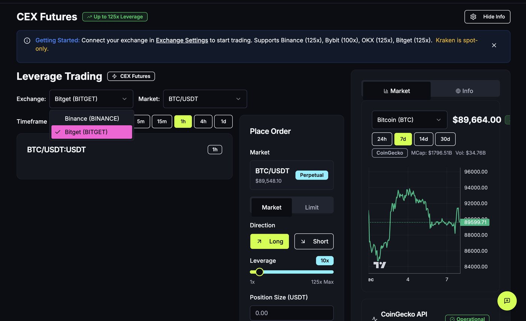Viewport: 526px width, 321px height.
Task: Select the 1h timeframe button
Action: [x=183, y=121]
